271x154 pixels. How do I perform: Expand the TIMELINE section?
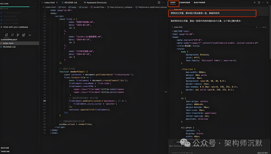pyautogui.click(x=5, y=151)
